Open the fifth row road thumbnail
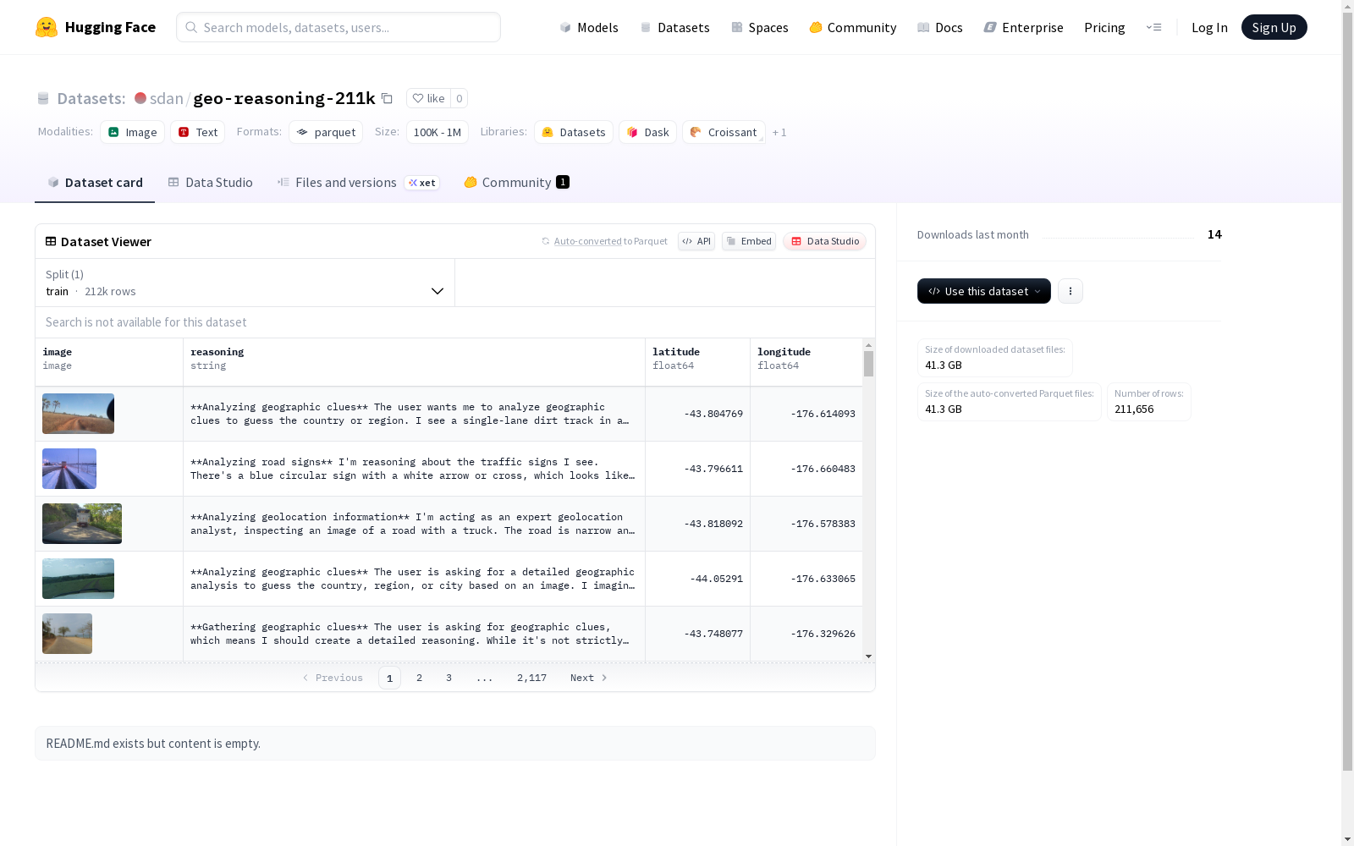1354x846 pixels. 67,634
